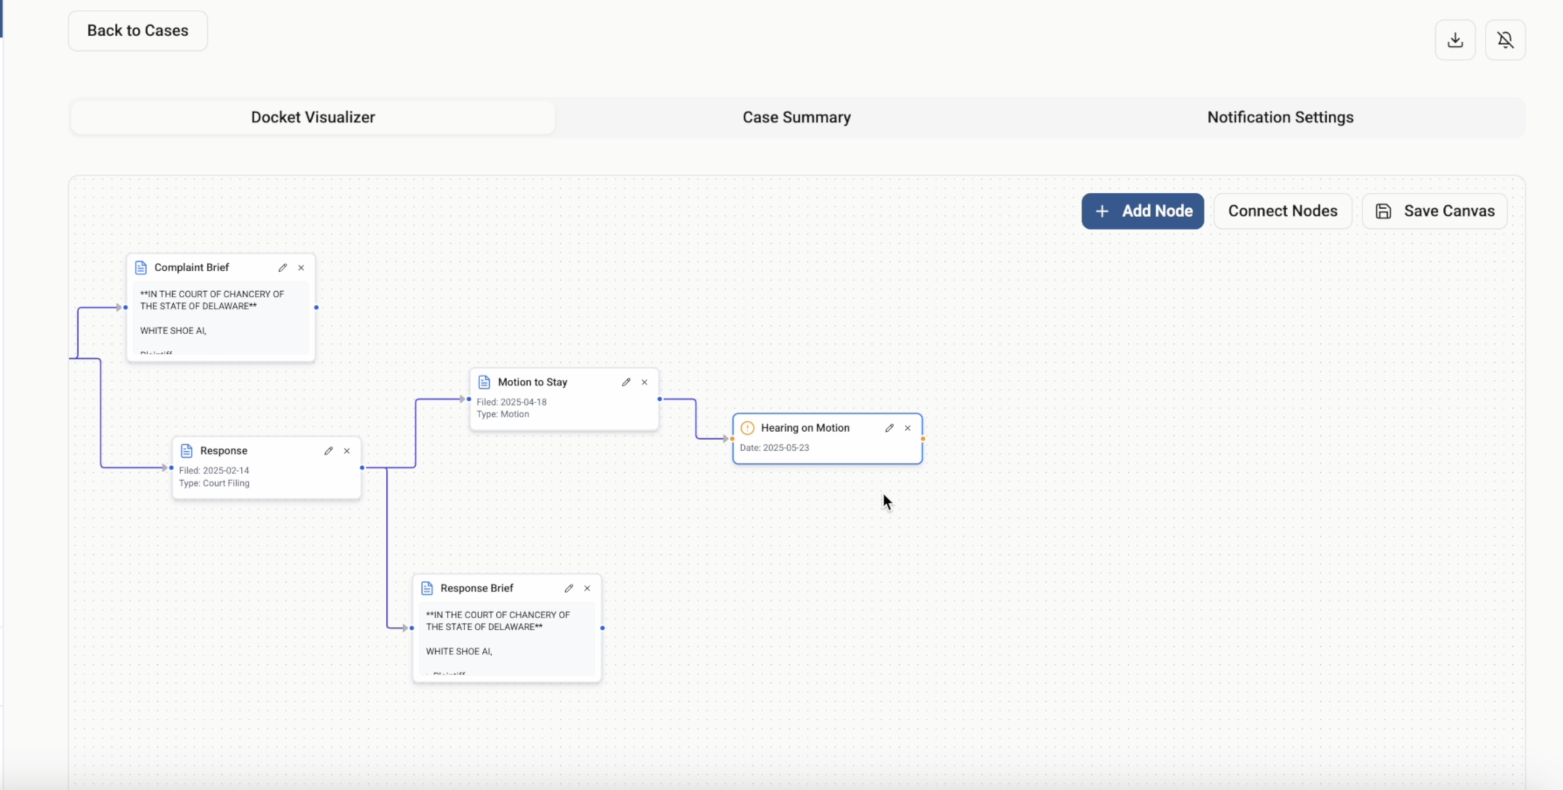The width and height of the screenshot is (1563, 790).
Task: Open the Case Summary tab
Action: pos(797,117)
